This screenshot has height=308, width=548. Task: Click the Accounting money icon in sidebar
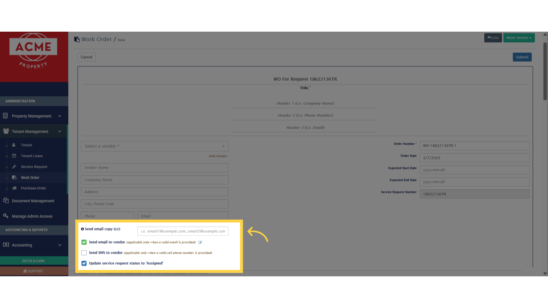coord(6,245)
